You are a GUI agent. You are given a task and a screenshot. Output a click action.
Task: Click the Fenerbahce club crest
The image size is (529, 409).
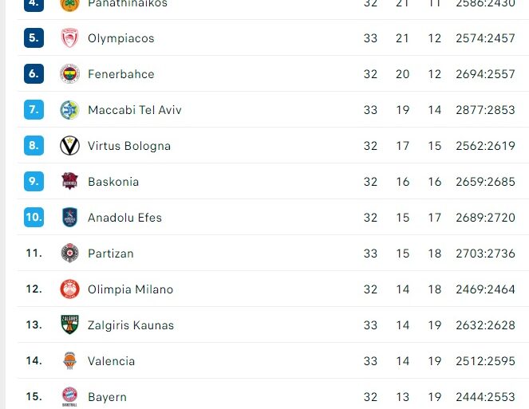click(70, 74)
